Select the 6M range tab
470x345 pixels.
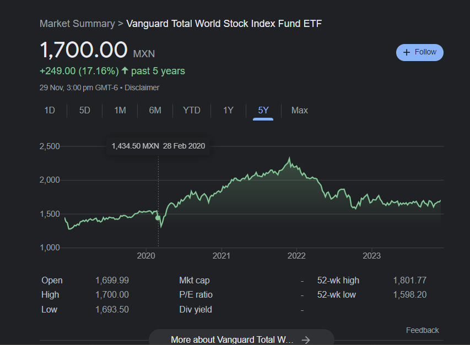tap(155, 111)
